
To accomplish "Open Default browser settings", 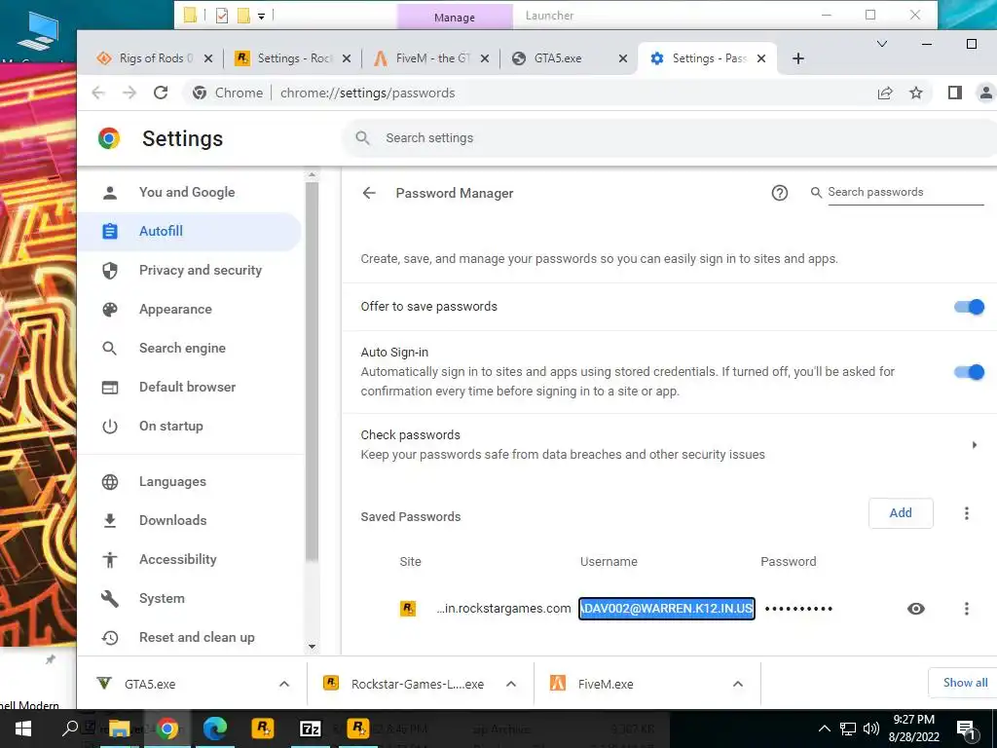I will (x=189, y=387).
